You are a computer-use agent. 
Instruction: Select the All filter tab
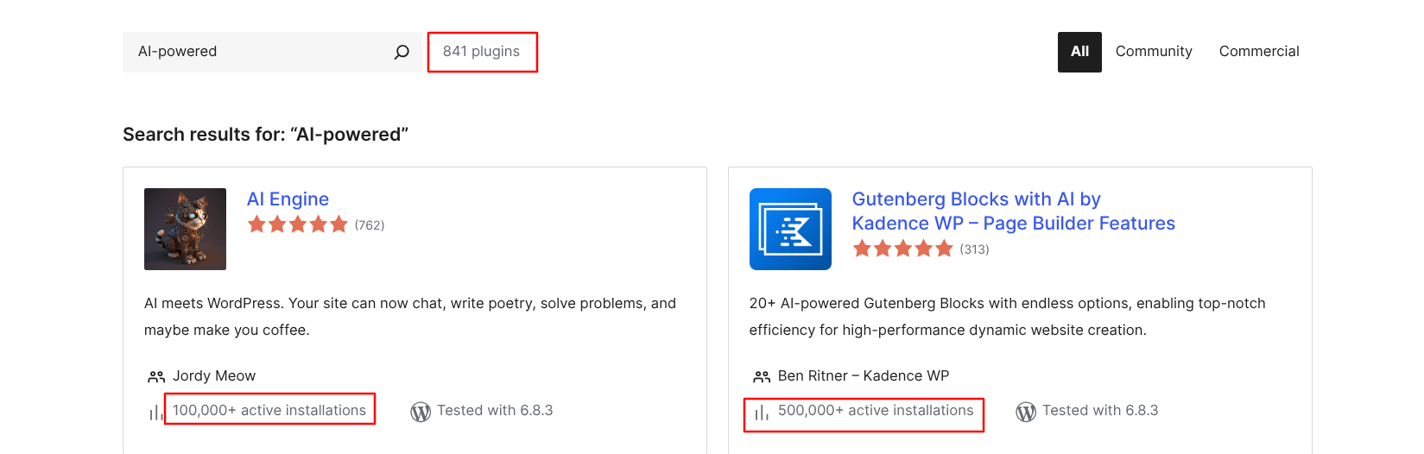1079,52
